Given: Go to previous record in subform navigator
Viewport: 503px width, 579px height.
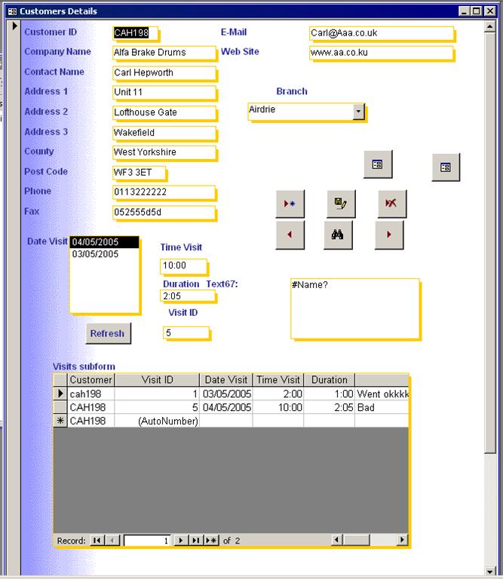Looking at the screenshot, I should tap(112, 541).
